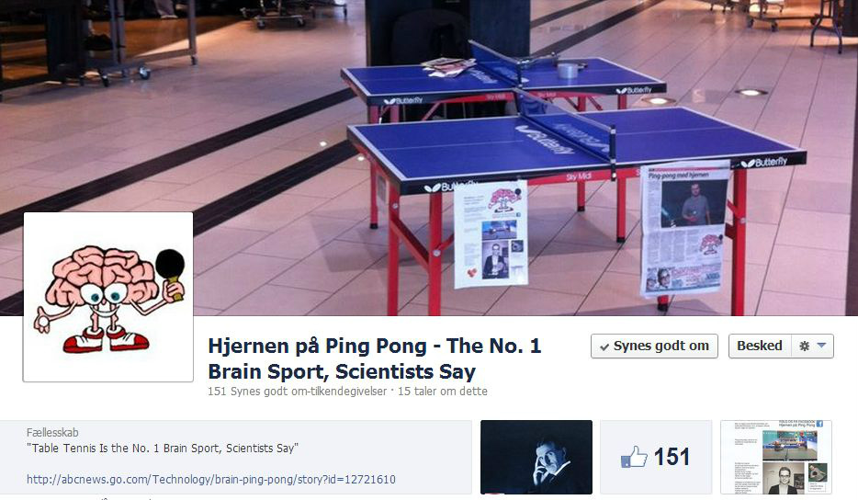Click the 151 number beside the thumbs-up
This screenshot has height=500, width=858.
672,457
